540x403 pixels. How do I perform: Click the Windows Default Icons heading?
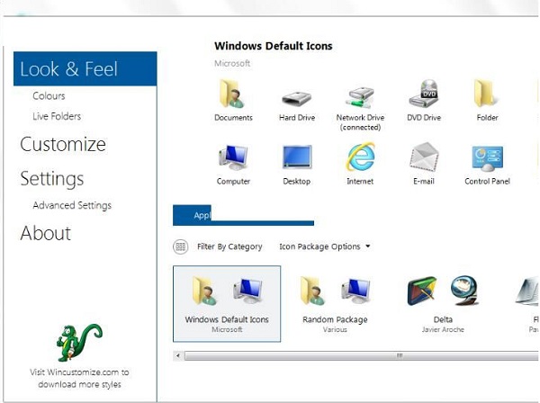click(274, 46)
